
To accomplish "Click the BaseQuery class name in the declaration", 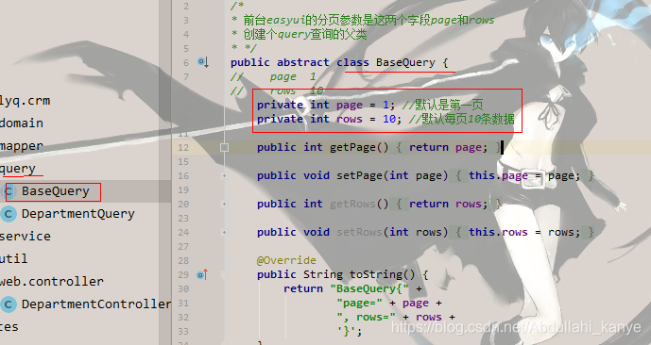I will click(x=405, y=62).
